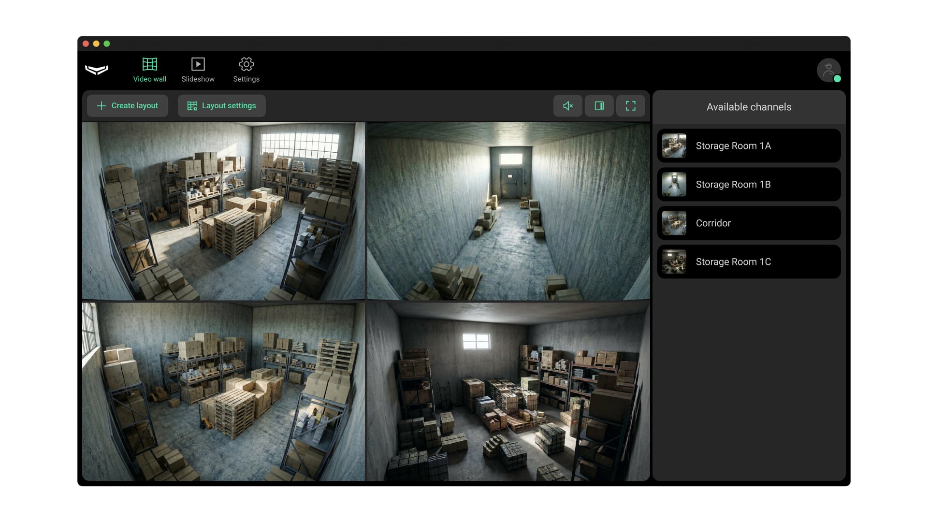Click the user profile avatar icon
Viewport: 928px width, 522px height.
828,70
